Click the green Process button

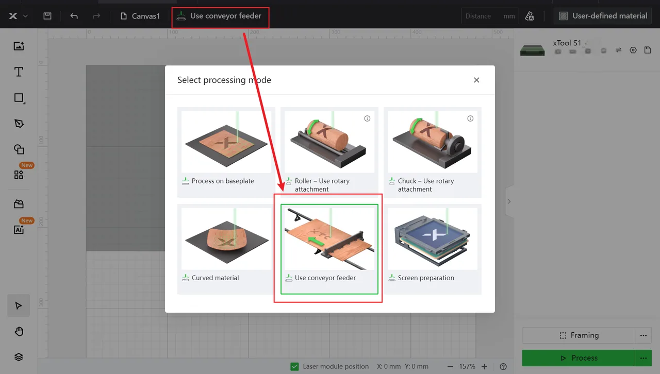click(579, 358)
